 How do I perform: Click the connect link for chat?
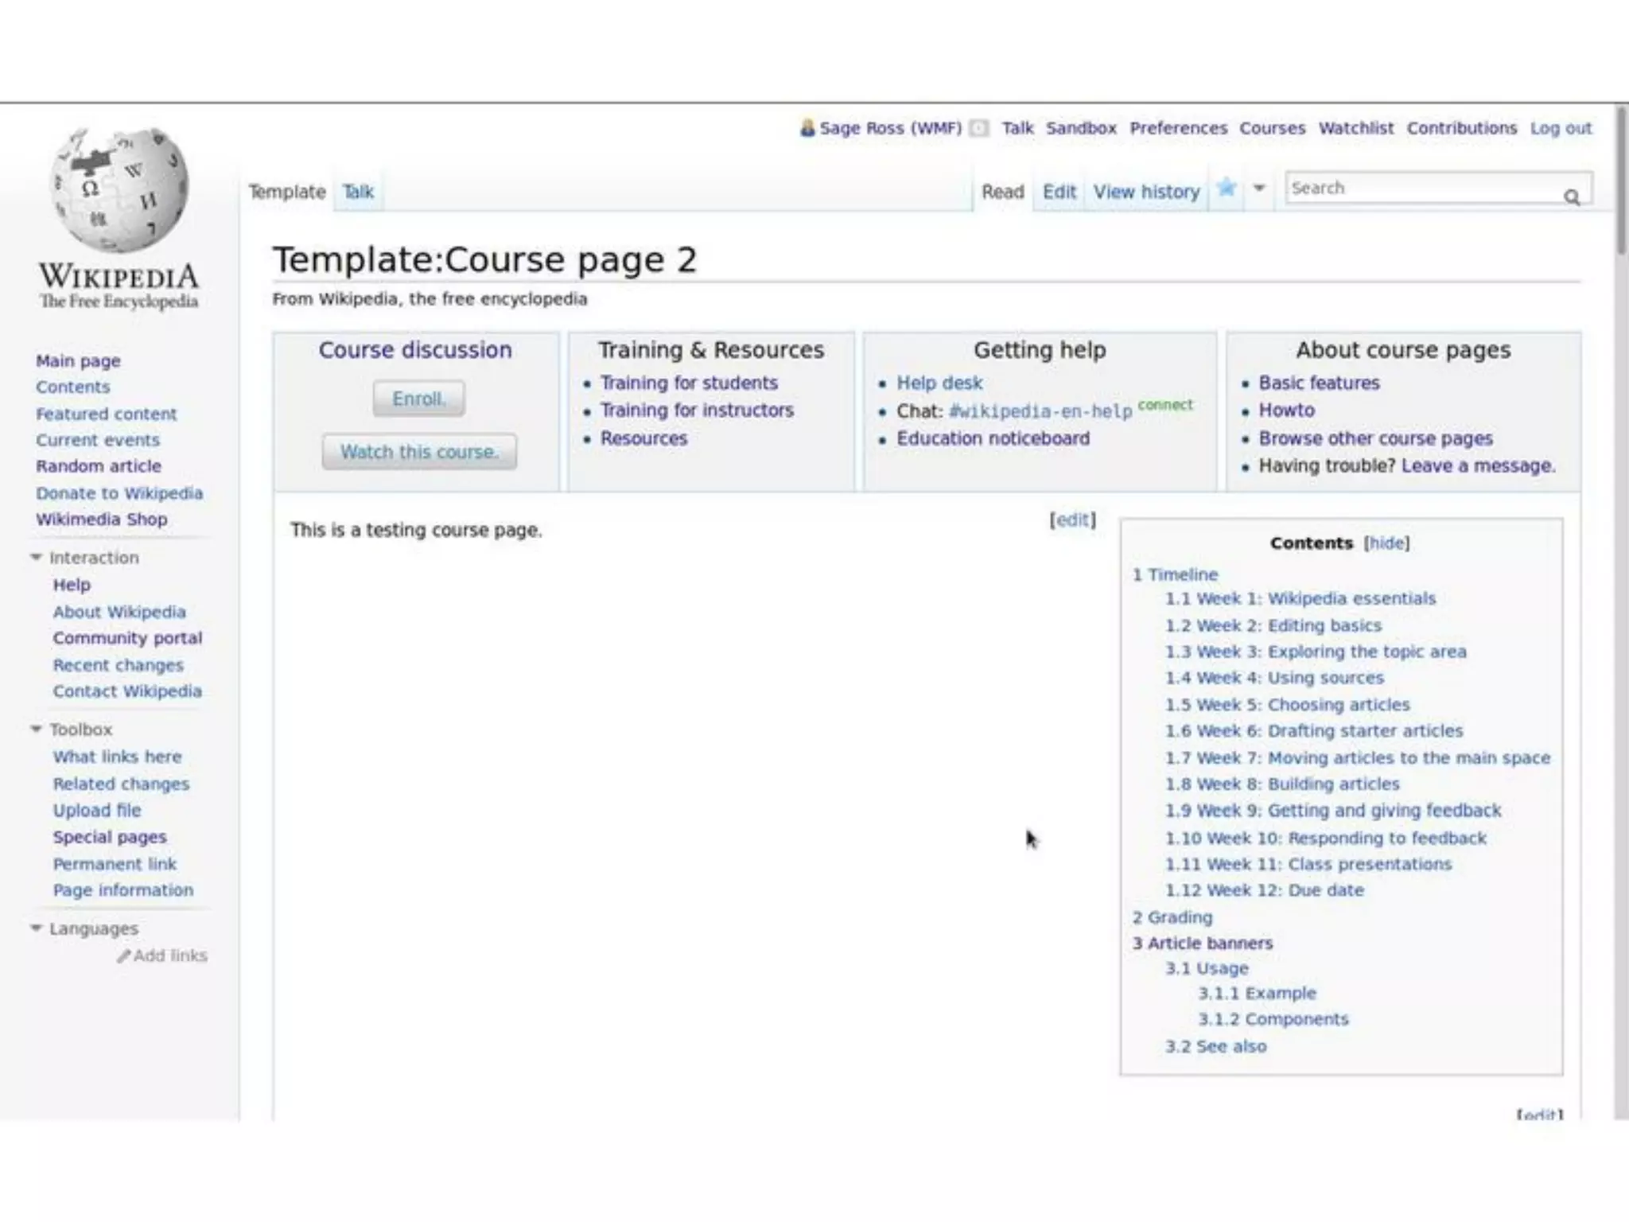click(x=1165, y=405)
